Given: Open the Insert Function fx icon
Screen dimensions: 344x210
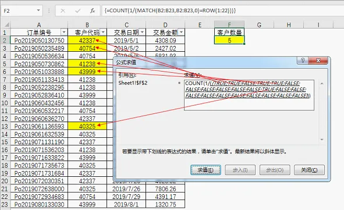Looking at the screenshot, I should 93,10.
